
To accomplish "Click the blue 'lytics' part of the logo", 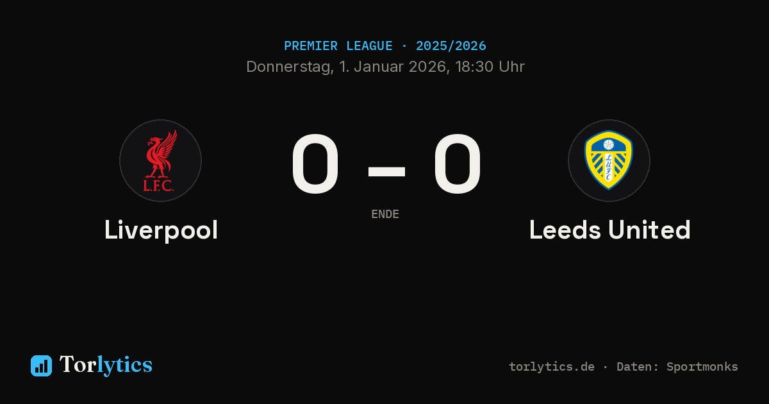I will coord(124,366).
